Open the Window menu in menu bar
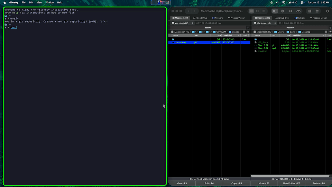The image size is (332, 187). [x=49, y=2]
